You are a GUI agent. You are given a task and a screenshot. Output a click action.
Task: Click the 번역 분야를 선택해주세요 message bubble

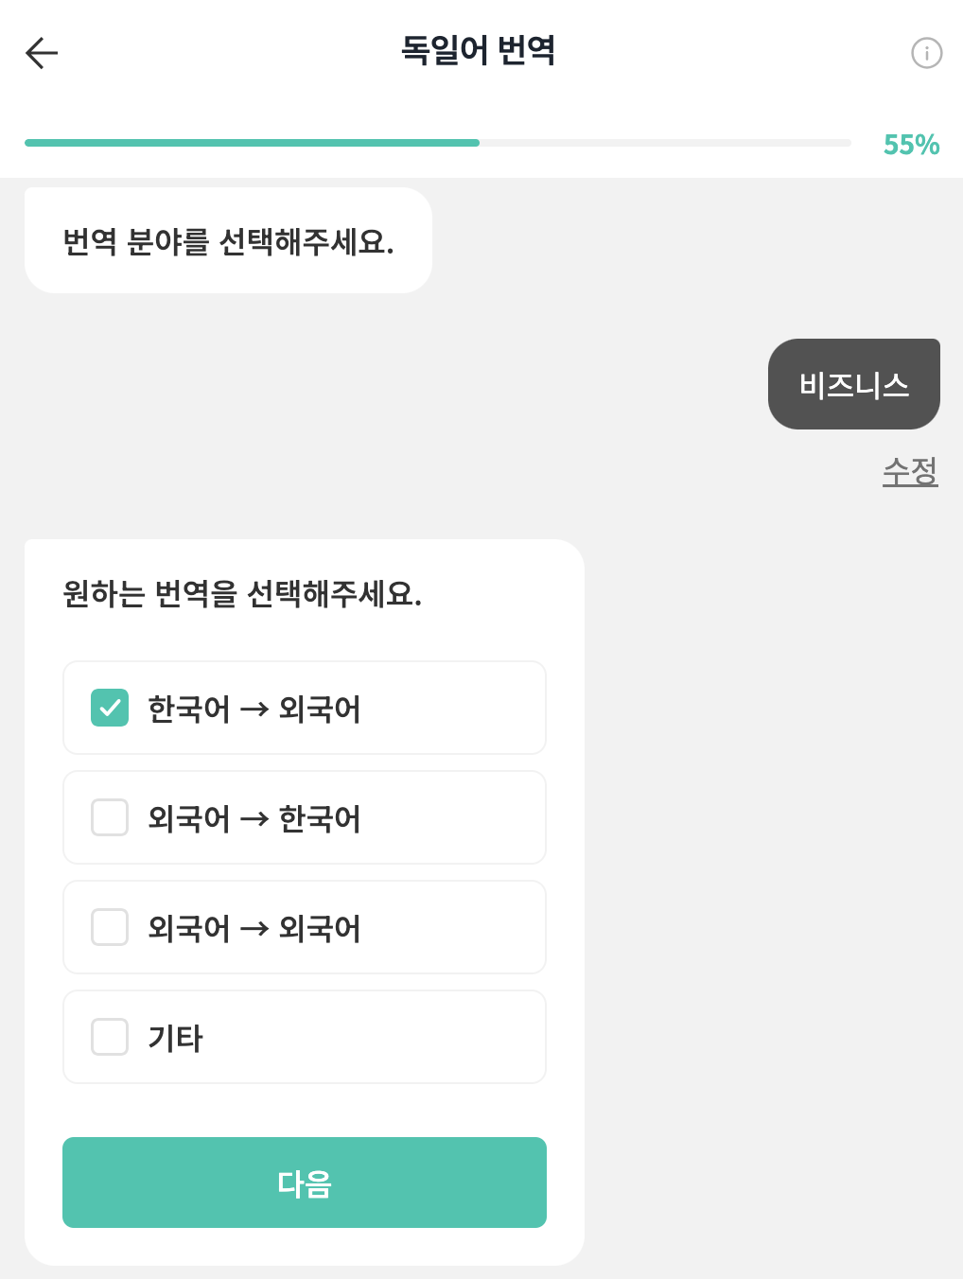[228, 241]
